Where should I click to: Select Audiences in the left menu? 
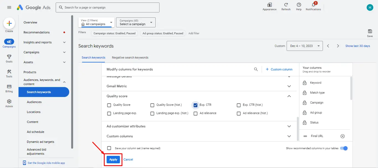[34, 102]
